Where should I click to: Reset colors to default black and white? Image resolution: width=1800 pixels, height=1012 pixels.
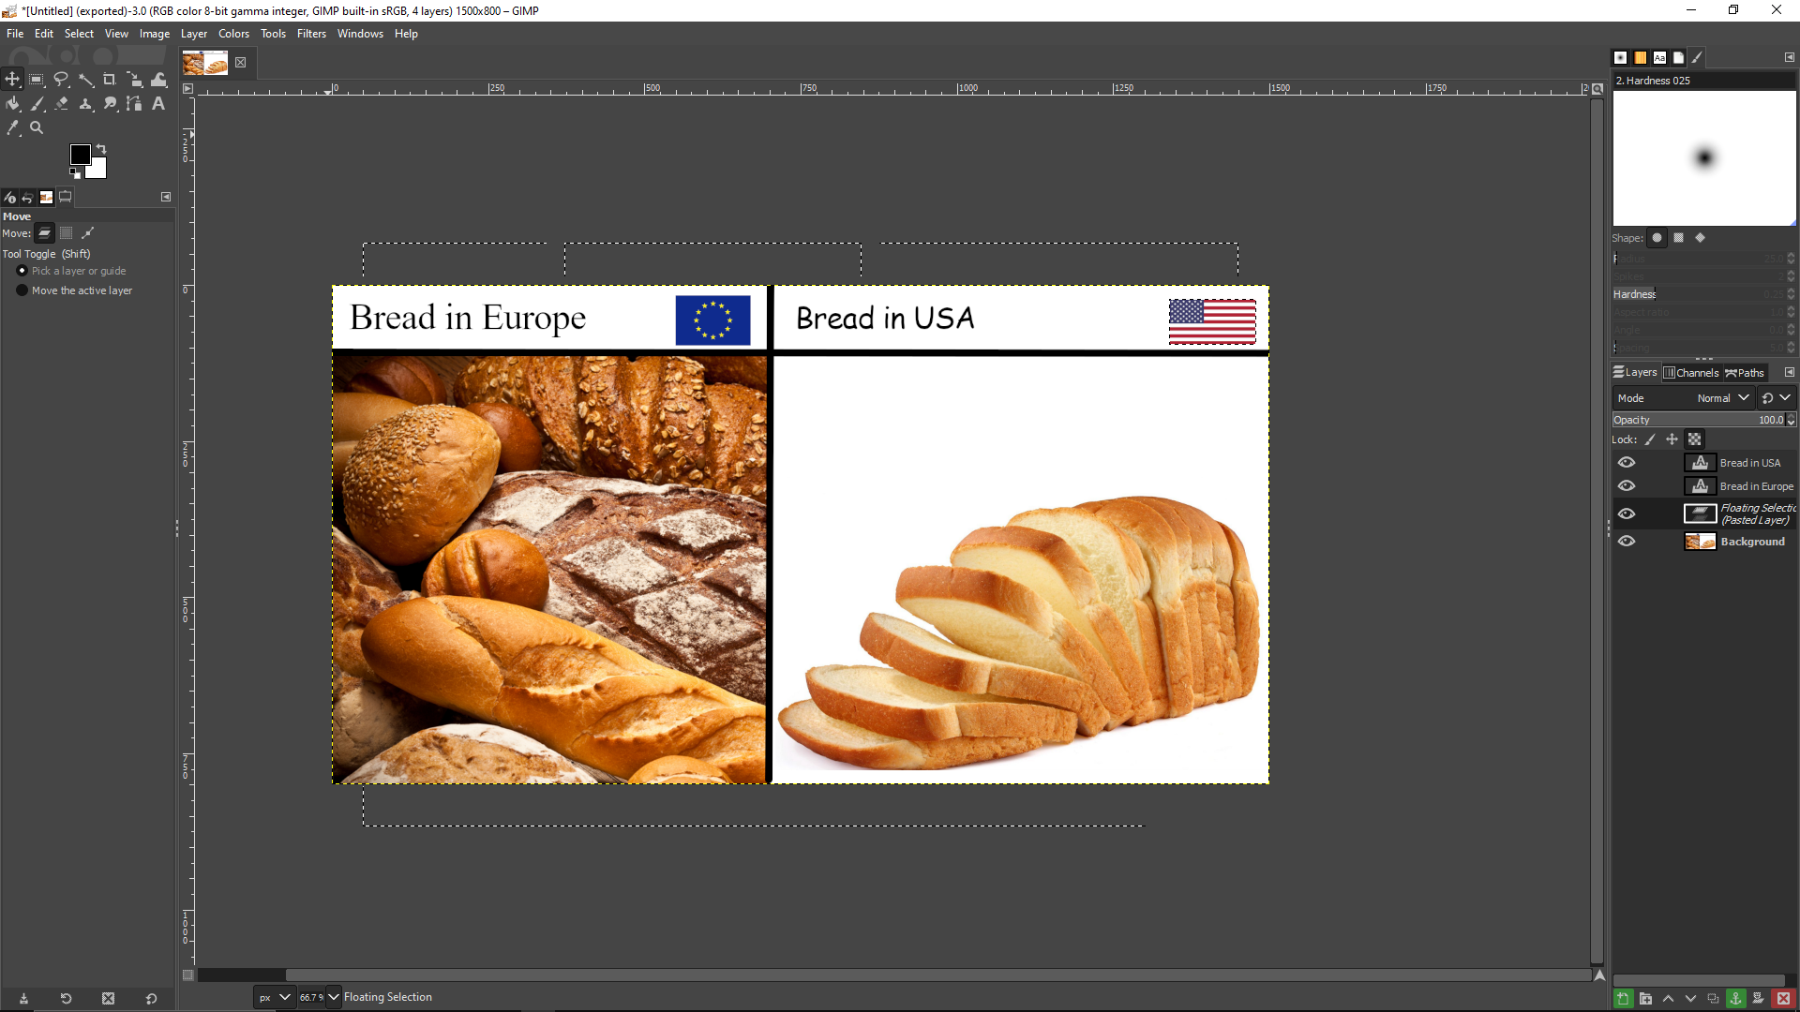[x=74, y=172]
